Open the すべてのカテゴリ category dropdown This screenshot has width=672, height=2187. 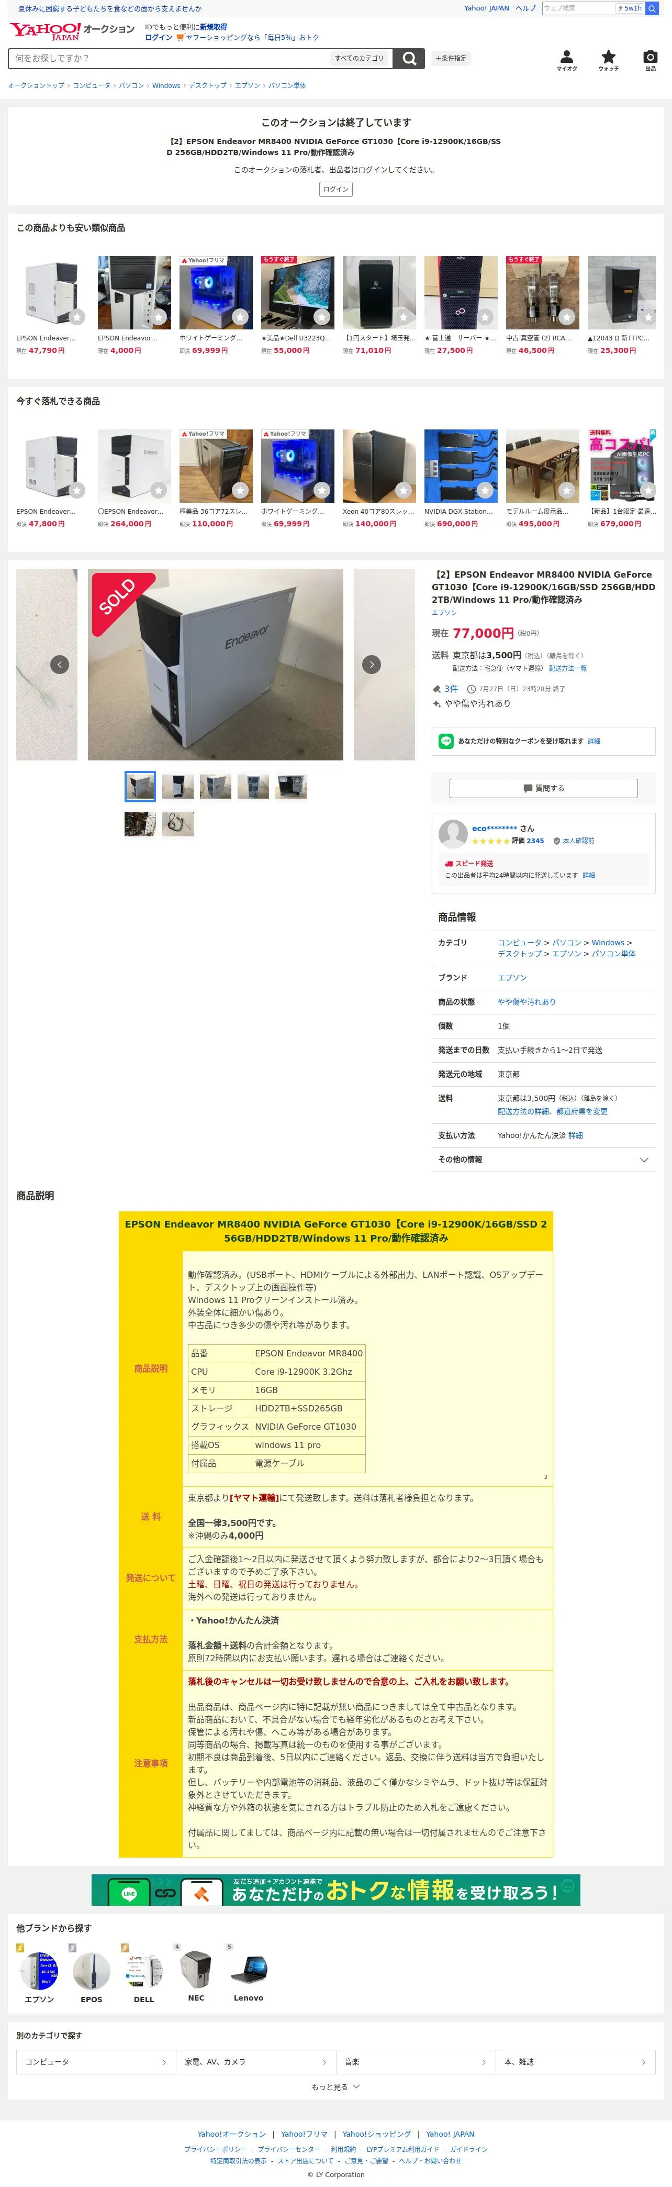[360, 59]
